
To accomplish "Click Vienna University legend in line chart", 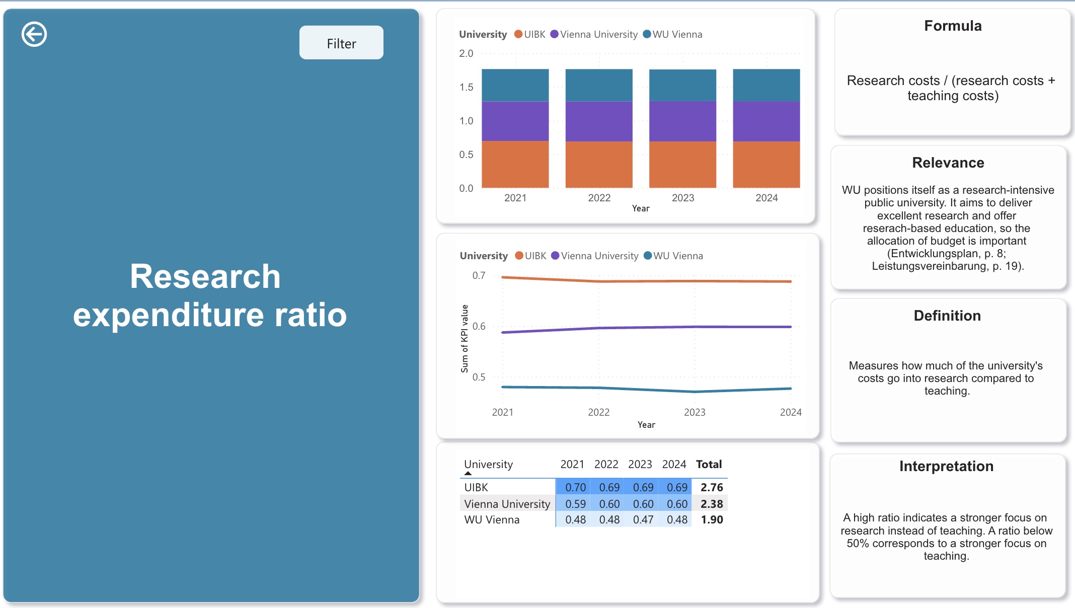I will 595,256.
